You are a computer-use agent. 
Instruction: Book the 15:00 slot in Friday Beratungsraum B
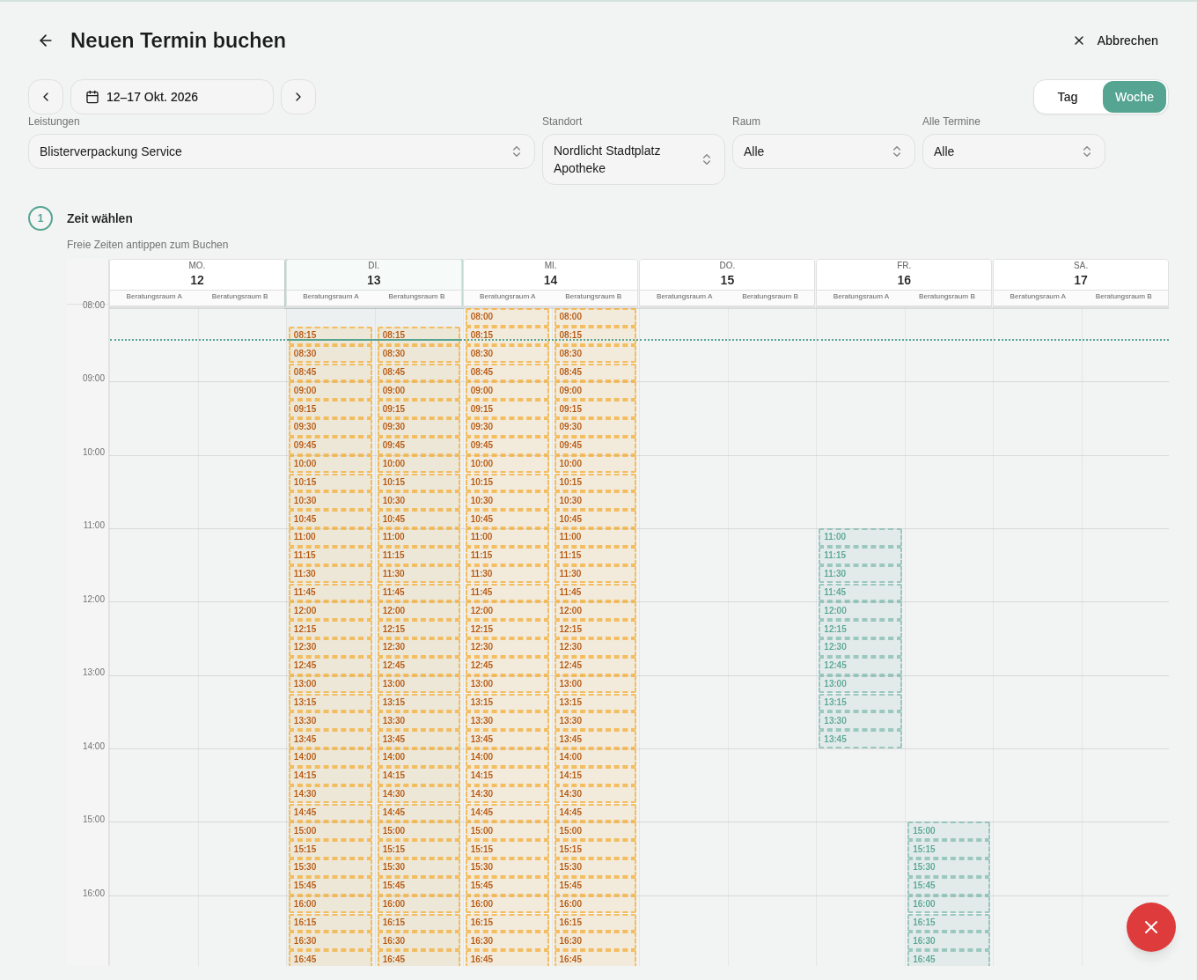tap(949, 831)
